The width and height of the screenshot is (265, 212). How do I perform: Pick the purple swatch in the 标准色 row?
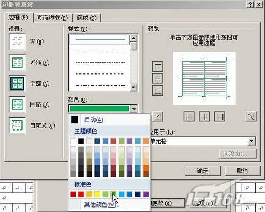146,194
